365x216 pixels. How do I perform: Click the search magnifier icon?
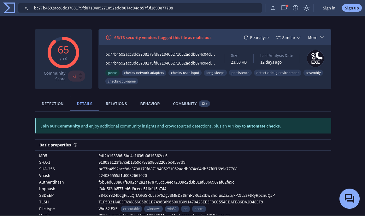click(26, 8)
